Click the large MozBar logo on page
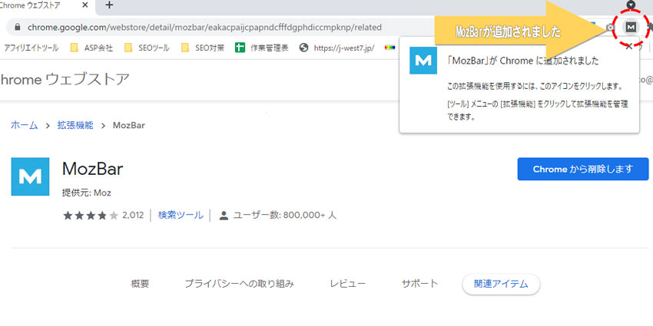This screenshot has height=326, width=653. [31, 176]
